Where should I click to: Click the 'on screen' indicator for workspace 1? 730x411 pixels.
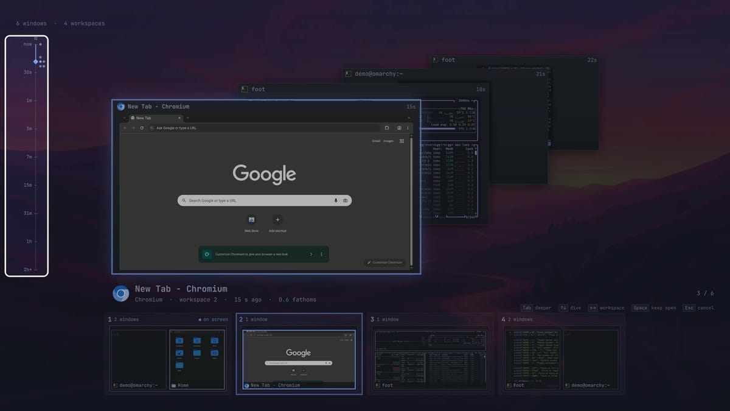tap(213, 319)
